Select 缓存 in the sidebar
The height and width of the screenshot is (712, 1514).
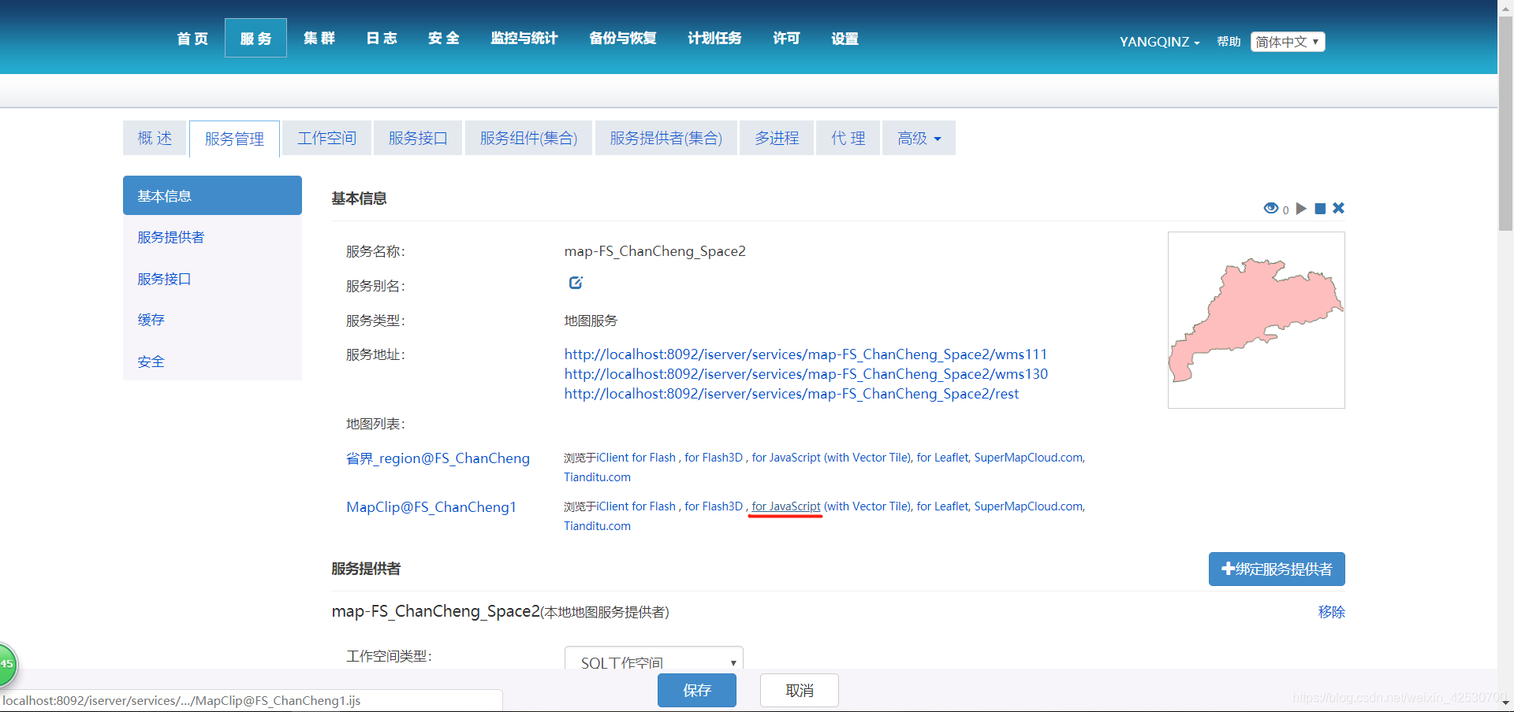pyautogui.click(x=151, y=320)
